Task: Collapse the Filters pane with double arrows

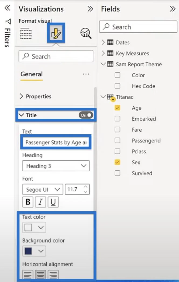Action: (7, 8)
